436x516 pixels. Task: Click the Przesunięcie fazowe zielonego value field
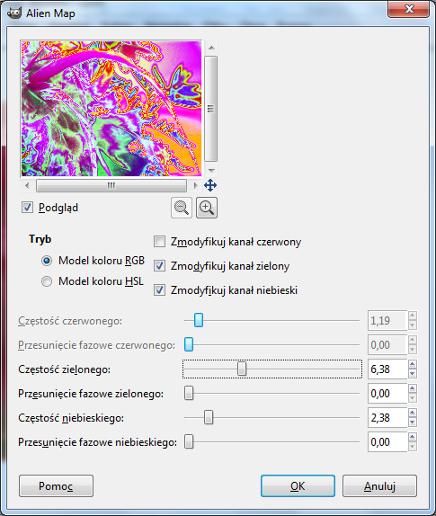tap(387, 393)
